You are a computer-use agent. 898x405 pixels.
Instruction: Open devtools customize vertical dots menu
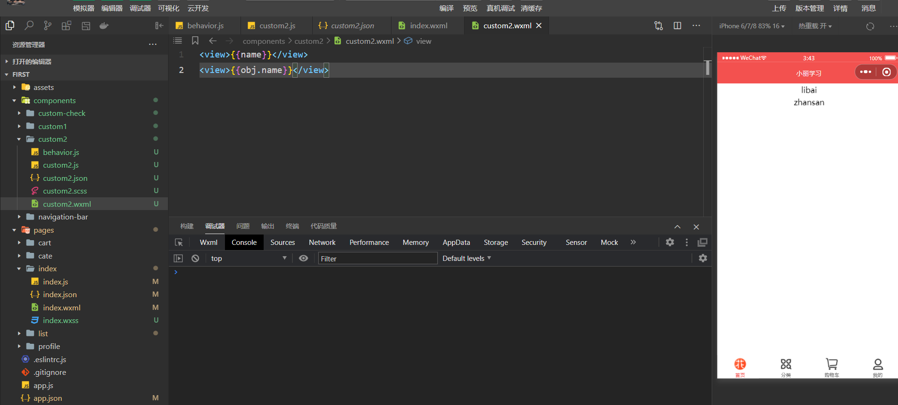coord(687,242)
